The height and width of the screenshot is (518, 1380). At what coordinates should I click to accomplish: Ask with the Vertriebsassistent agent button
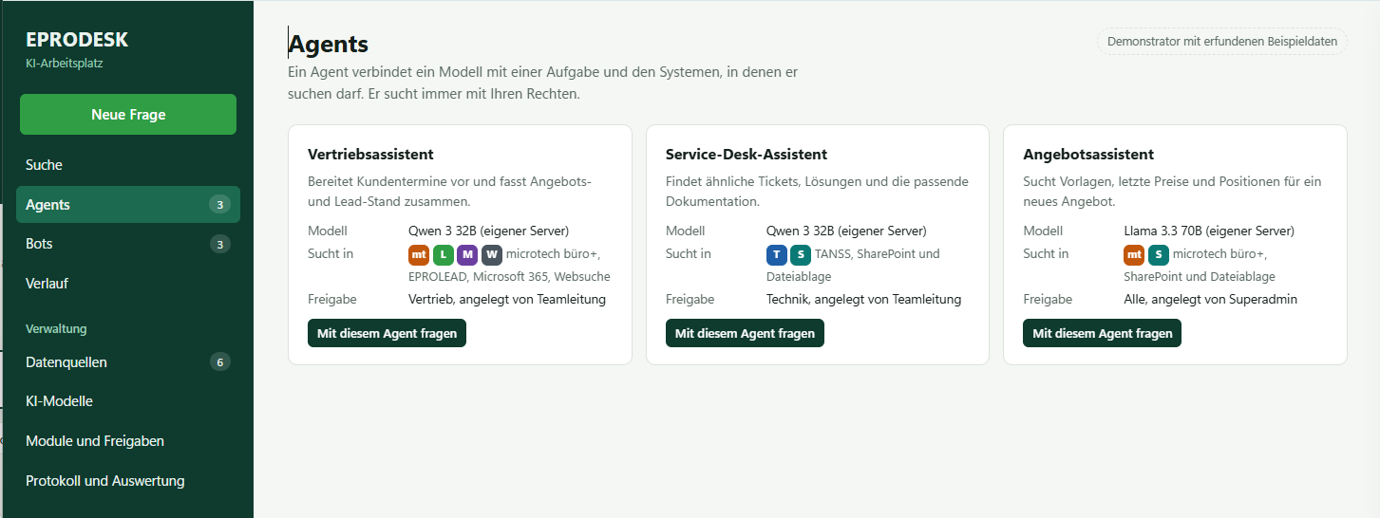coord(387,333)
